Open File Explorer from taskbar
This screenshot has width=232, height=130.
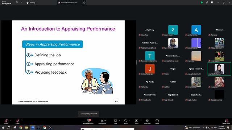26,127
